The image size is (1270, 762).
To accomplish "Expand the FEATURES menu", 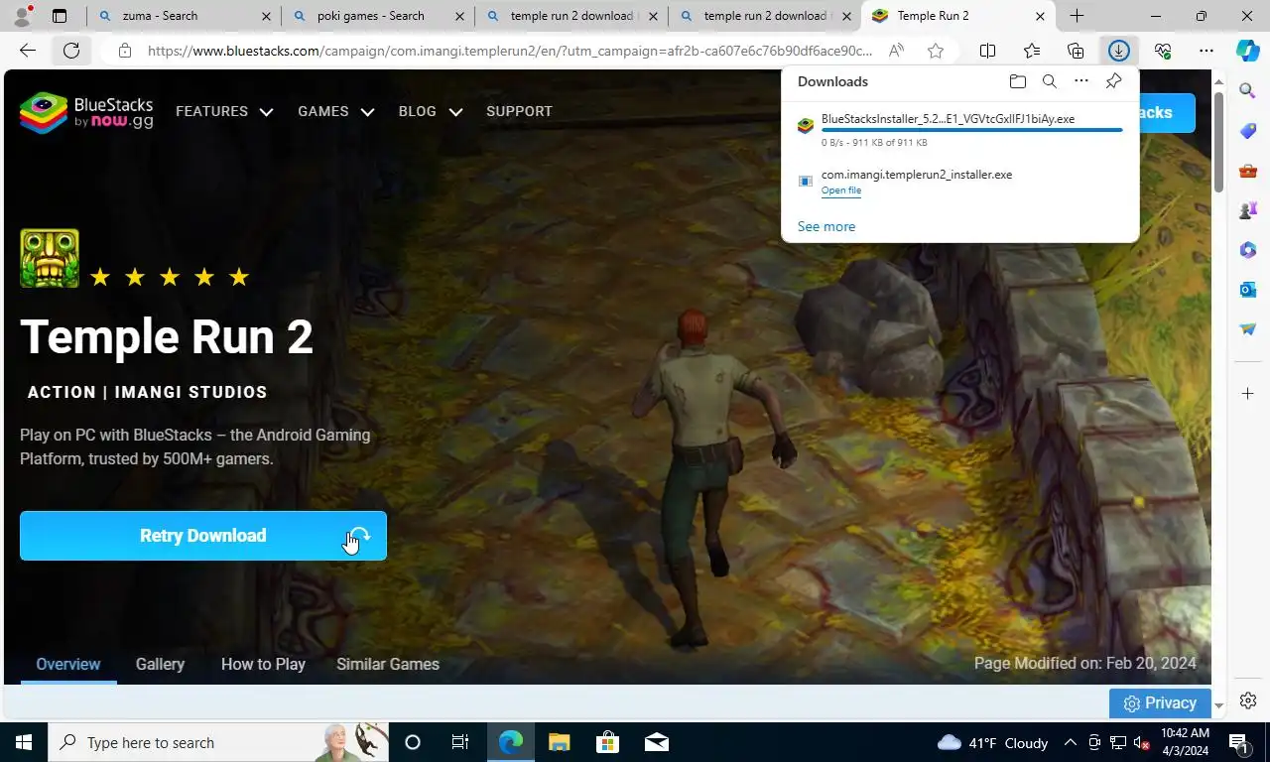I will [224, 112].
